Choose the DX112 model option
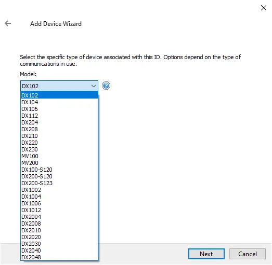The width and height of the screenshot is (272, 265). 59,116
